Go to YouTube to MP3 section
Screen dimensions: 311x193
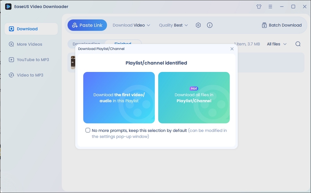29,60
